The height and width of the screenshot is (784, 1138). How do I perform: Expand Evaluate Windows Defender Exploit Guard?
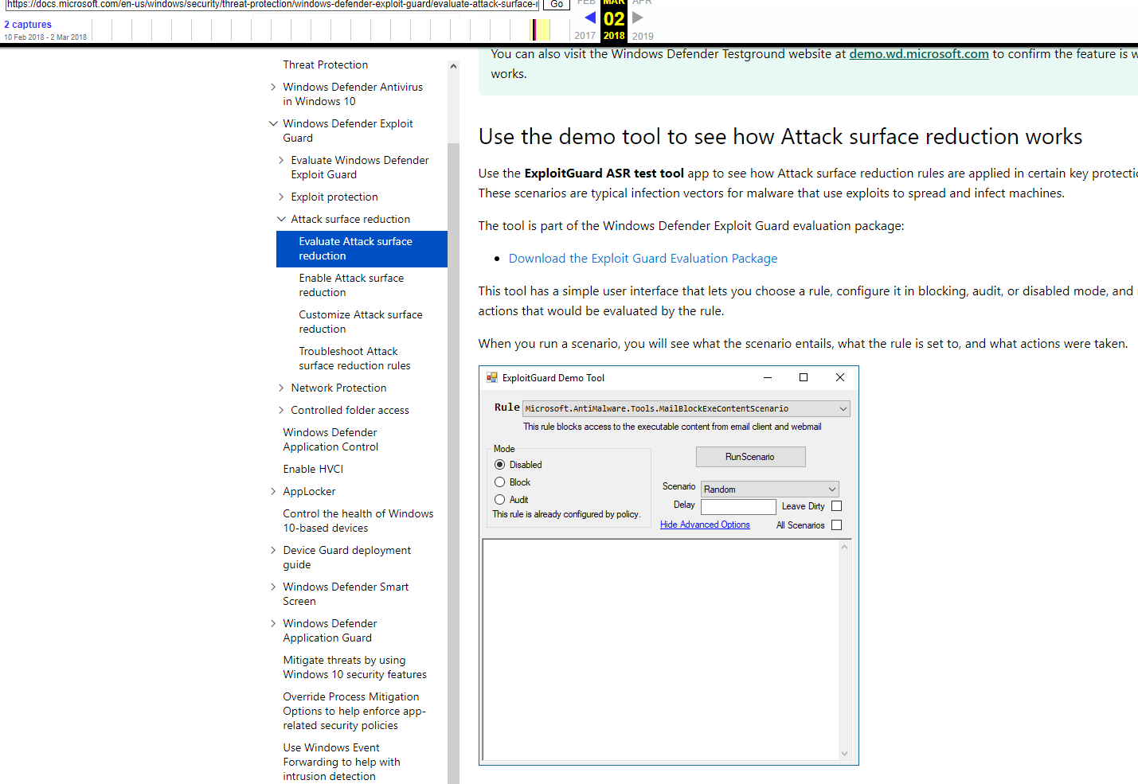(281, 160)
